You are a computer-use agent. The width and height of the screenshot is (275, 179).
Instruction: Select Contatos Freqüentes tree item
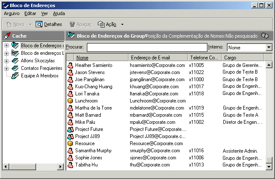pos(42,68)
